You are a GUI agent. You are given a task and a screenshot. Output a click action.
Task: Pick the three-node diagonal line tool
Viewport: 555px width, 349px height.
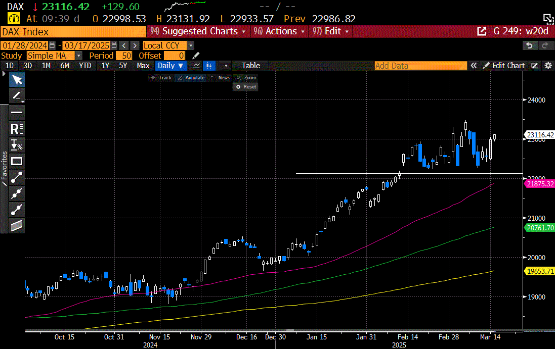[x=17, y=193]
